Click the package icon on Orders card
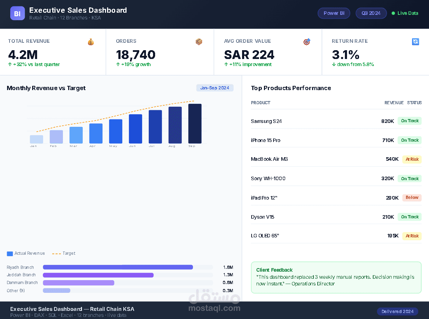Screen dimensions: 429x319 click(199, 42)
